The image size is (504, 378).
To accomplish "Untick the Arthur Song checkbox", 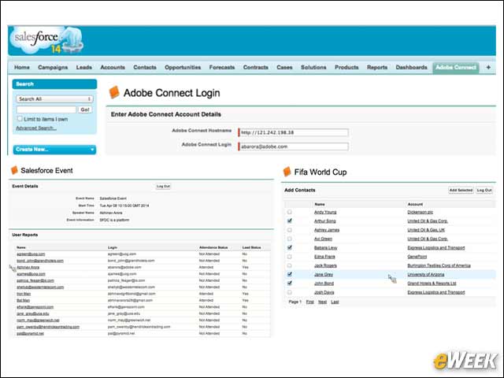I will [289, 220].
